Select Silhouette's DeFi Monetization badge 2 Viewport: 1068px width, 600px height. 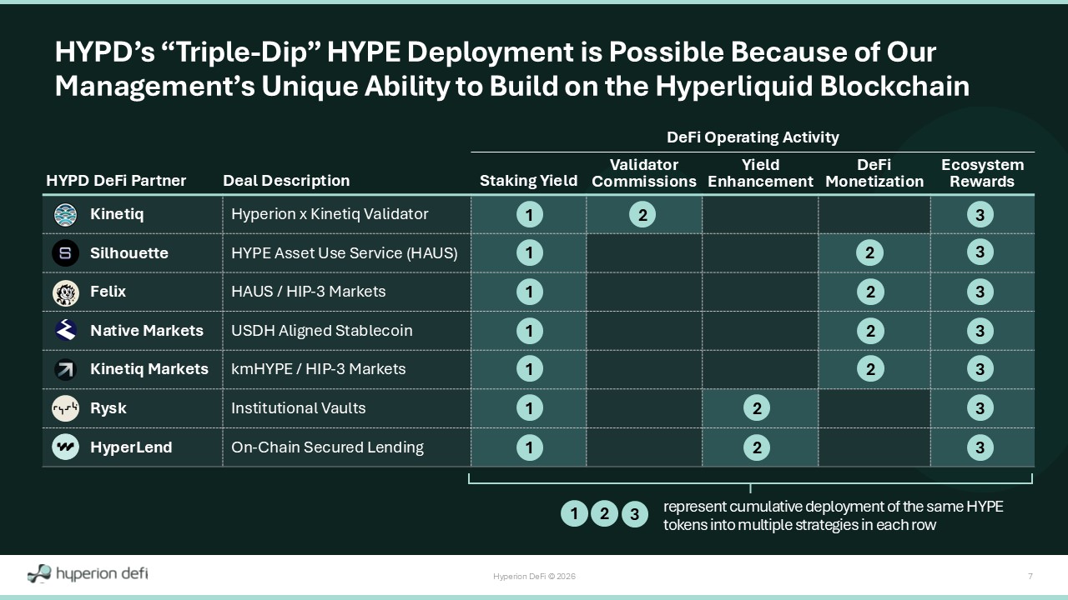coord(870,252)
